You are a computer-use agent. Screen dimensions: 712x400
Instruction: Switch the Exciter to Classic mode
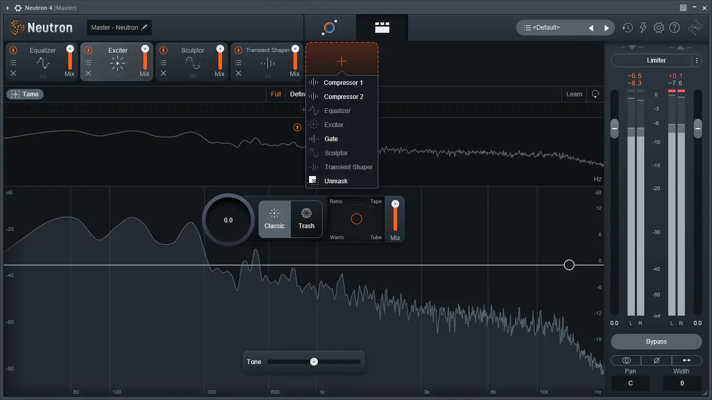[x=275, y=219]
